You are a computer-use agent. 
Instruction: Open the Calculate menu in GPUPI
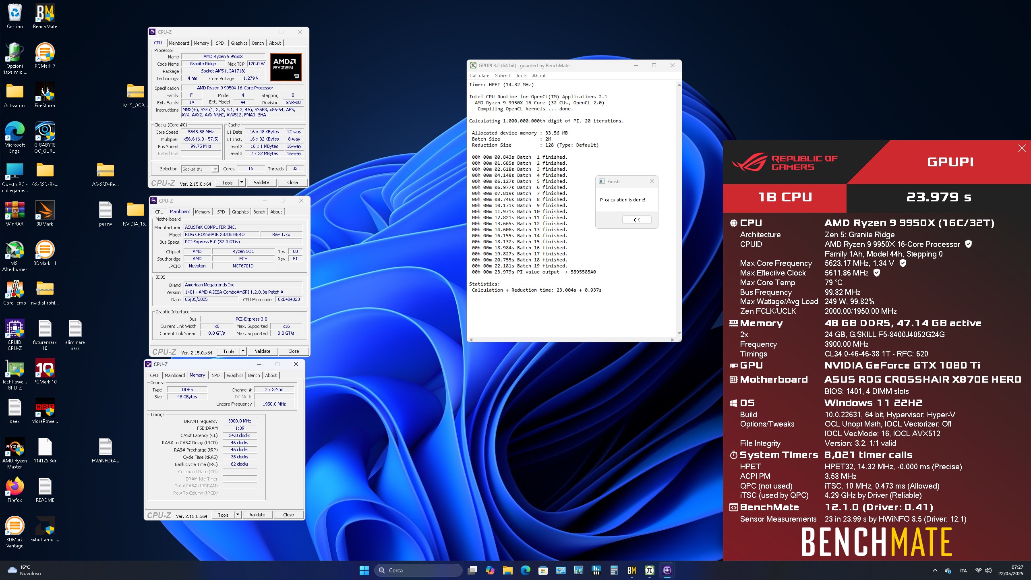pos(479,76)
